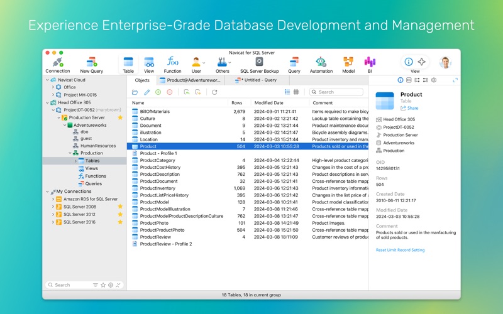Switch to the Untitled - Query tab

(x=257, y=80)
